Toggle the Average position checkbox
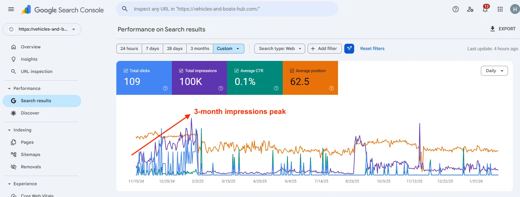Screen dimensions: 520x197 click(x=292, y=71)
